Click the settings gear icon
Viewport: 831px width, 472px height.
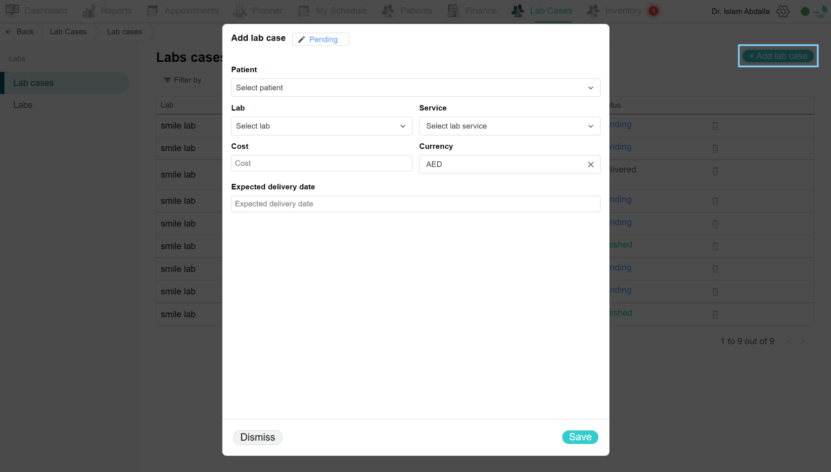pos(783,11)
